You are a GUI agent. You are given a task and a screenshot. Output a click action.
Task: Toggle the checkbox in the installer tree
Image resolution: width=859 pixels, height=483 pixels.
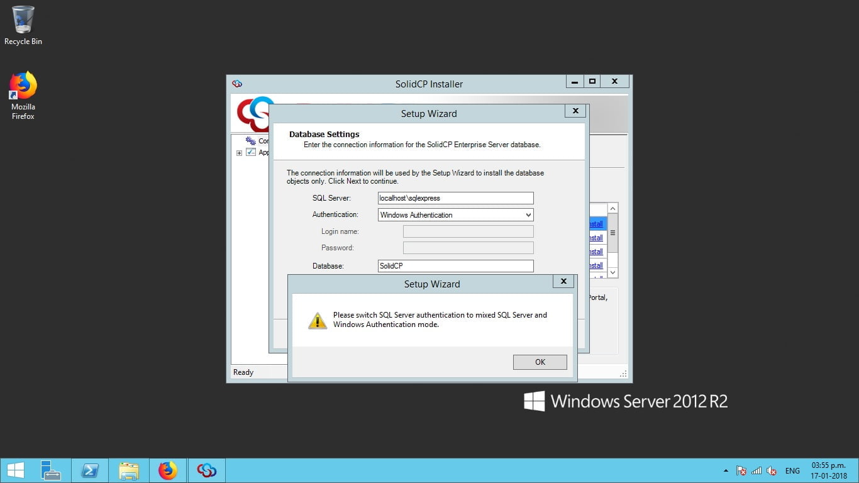pos(251,152)
